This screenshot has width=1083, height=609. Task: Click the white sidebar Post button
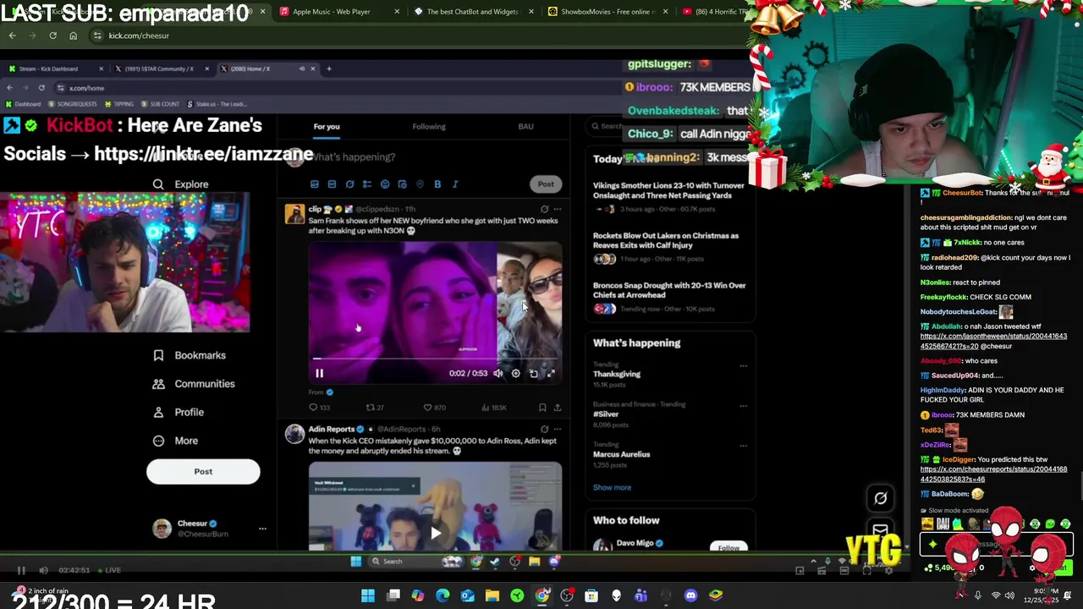tap(203, 472)
